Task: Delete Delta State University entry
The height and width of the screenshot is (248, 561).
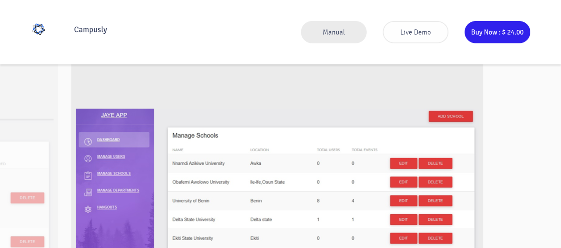Action: (x=435, y=220)
